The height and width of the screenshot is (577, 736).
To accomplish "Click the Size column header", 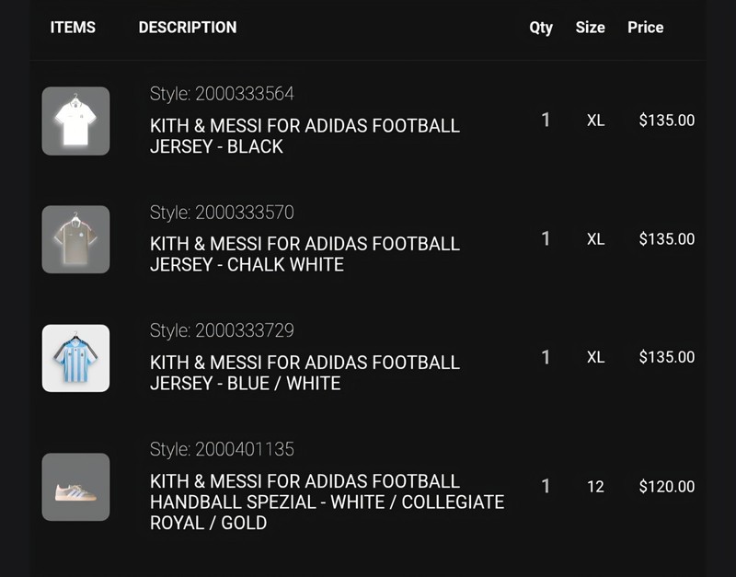I will [x=590, y=28].
